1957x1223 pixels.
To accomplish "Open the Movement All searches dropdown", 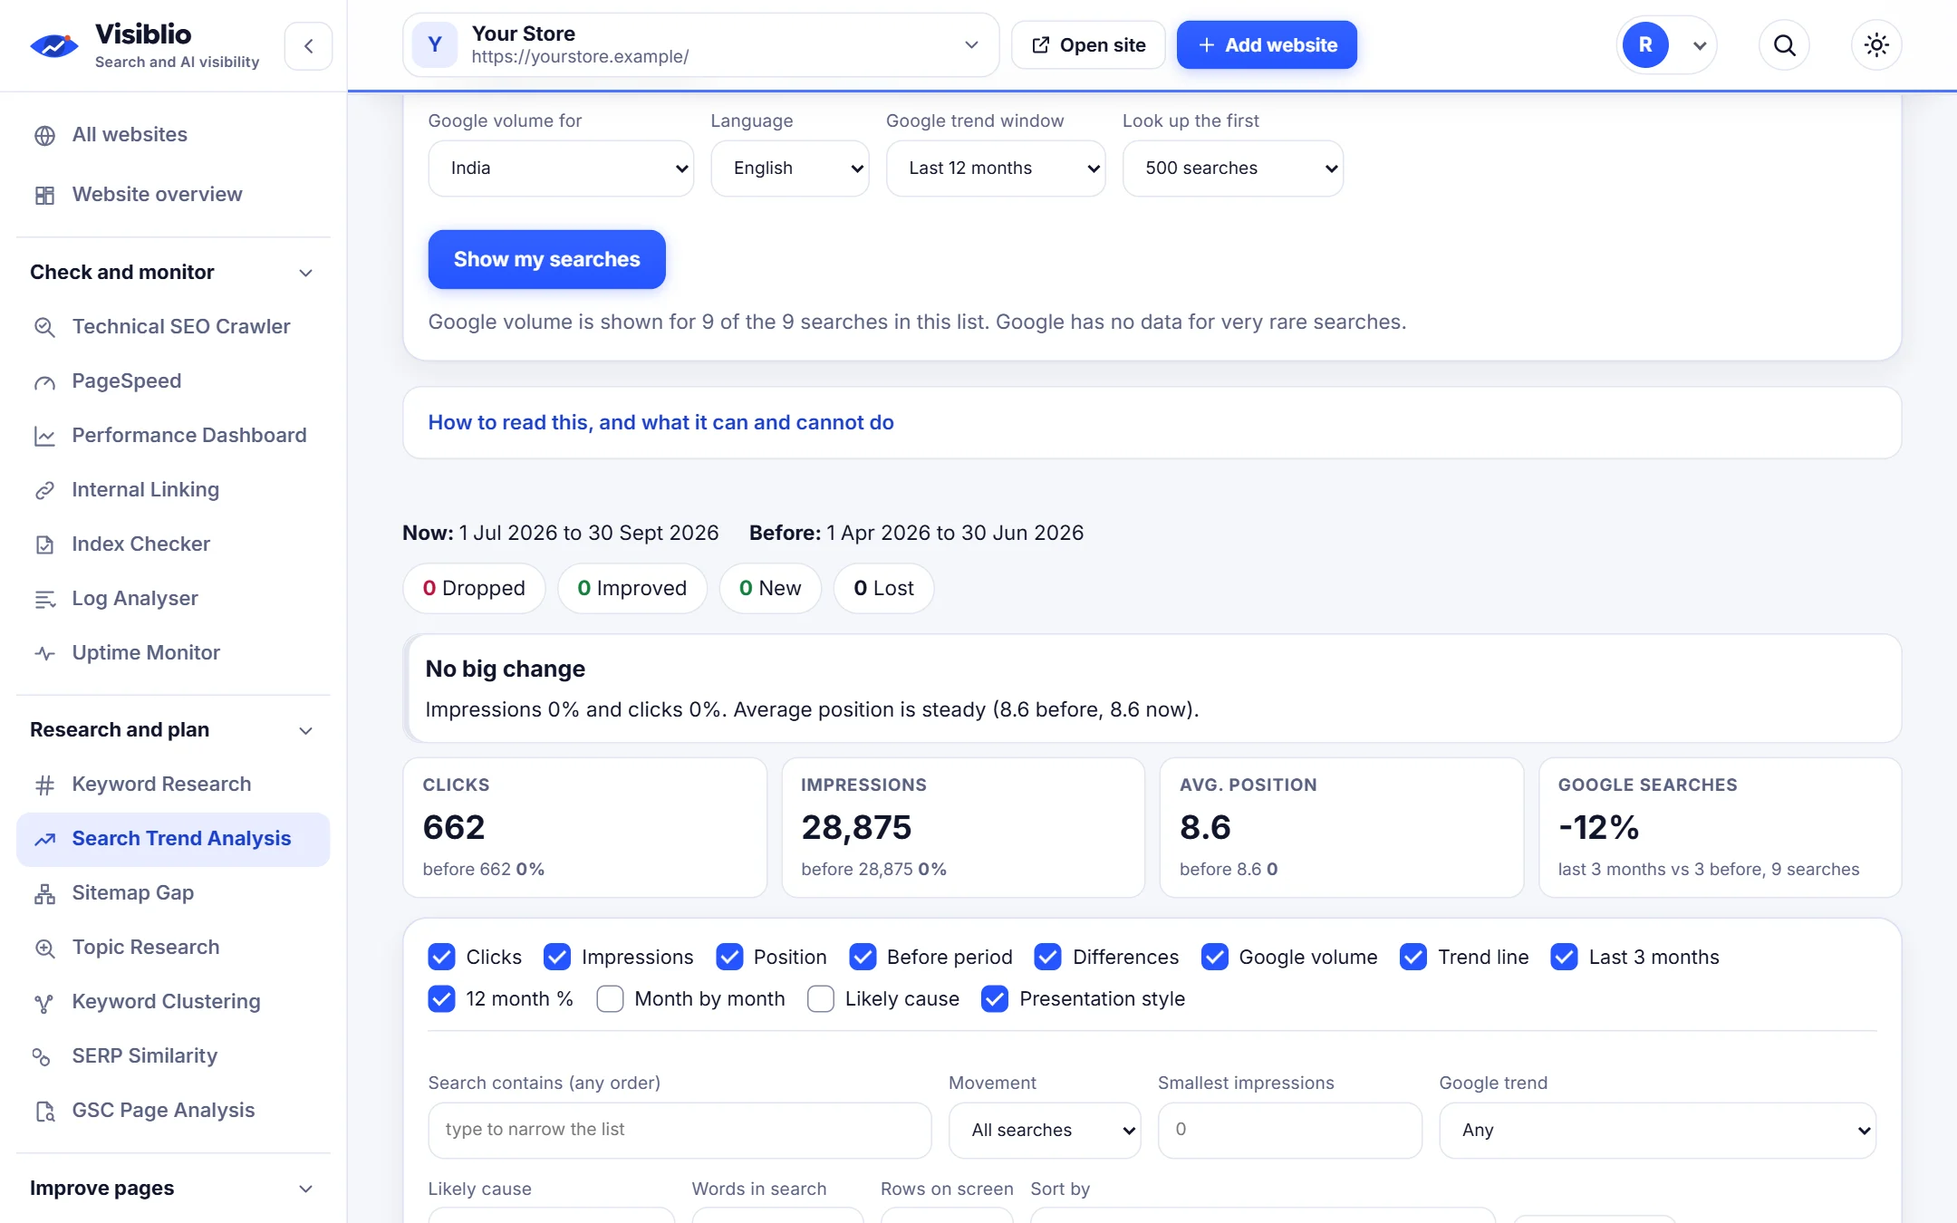I will click(1045, 1130).
